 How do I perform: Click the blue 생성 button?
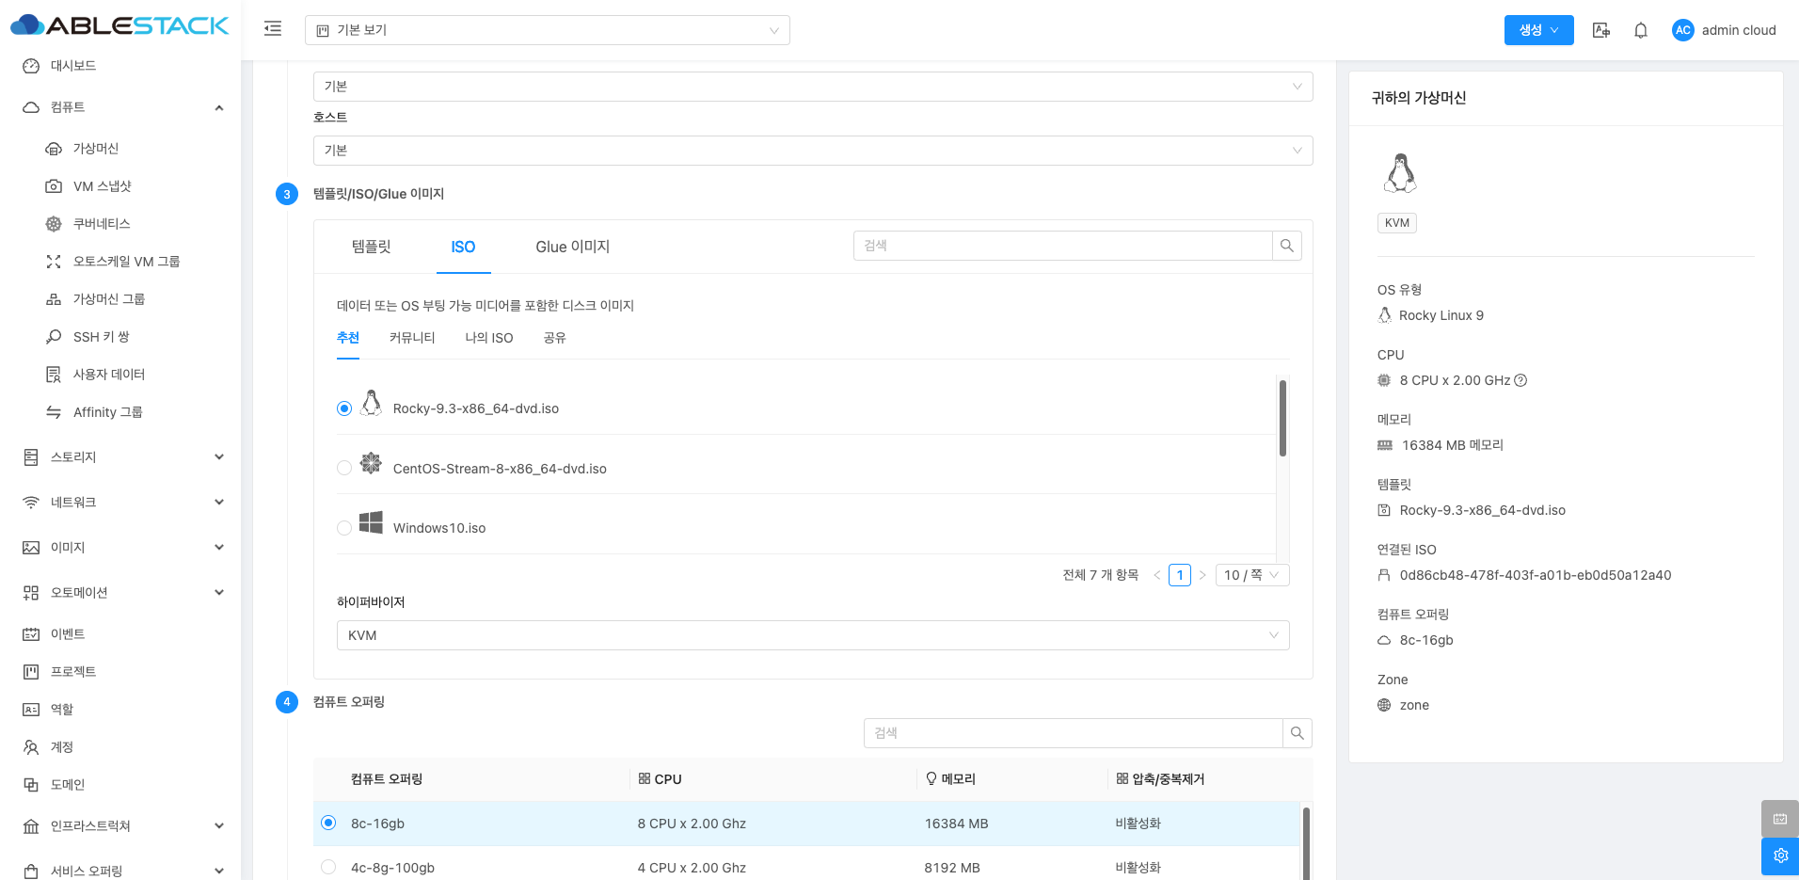[1537, 30]
